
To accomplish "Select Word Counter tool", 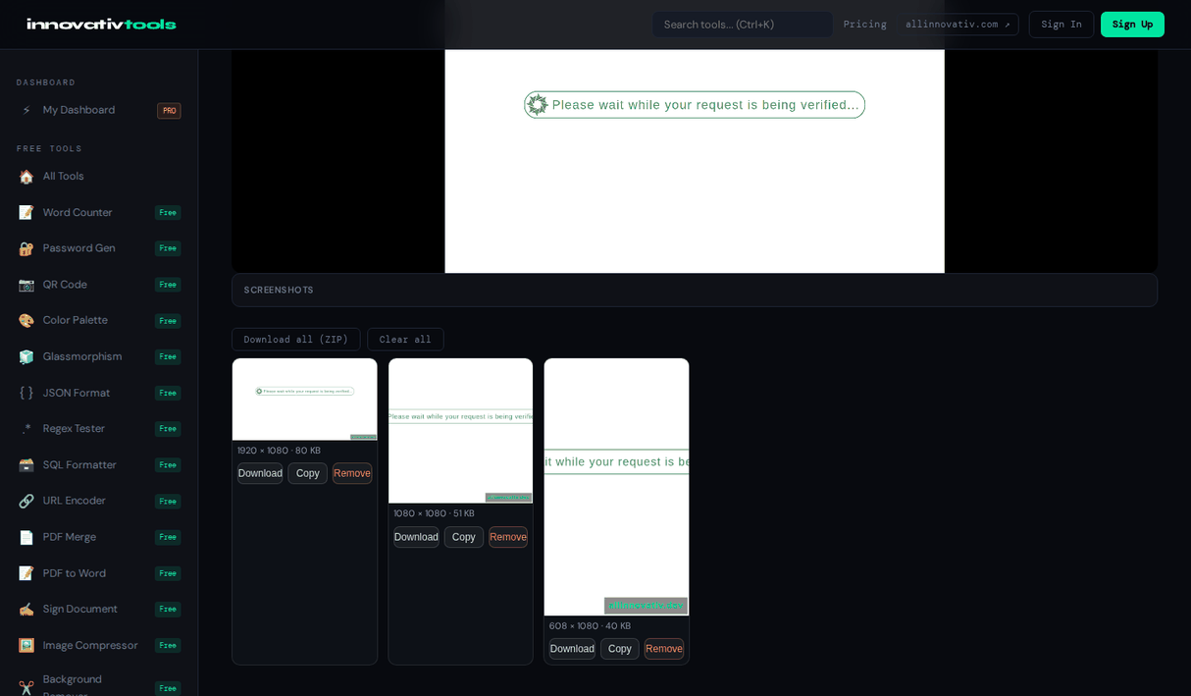I will (x=99, y=213).
